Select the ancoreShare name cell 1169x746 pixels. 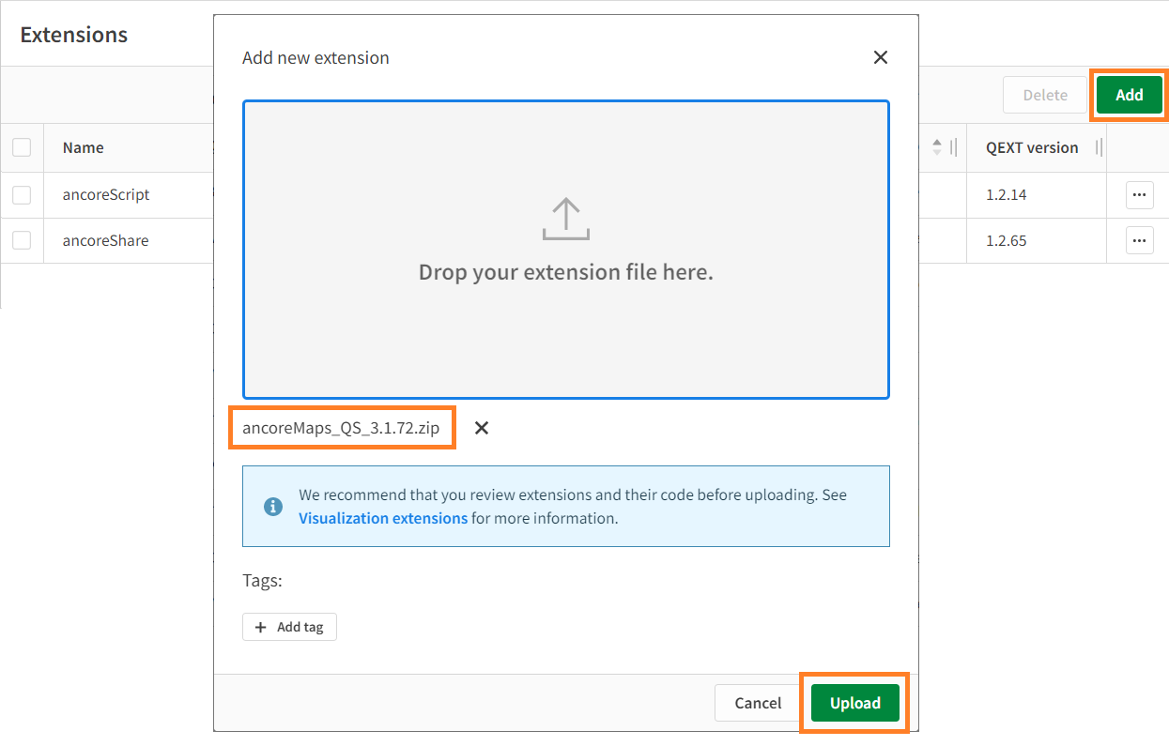[x=106, y=240]
